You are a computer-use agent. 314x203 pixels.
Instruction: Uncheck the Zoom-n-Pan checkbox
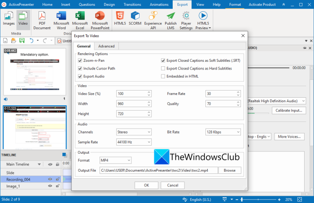pos(80,60)
